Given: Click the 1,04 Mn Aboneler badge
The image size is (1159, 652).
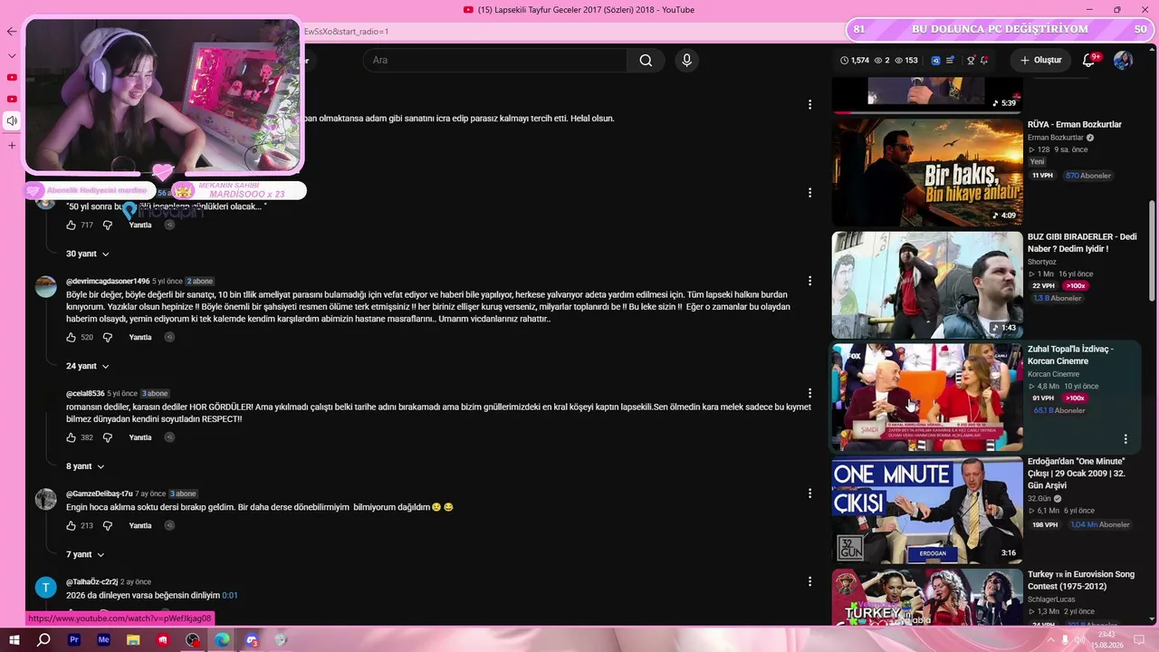Looking at the screenshot, I should [x=1100, y=524].
